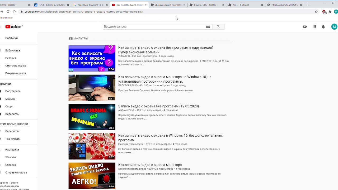Open the red berries thumbnail lasting 3:57
The width and height of the screenshot is (338, 190).
[x=92, y=146]
